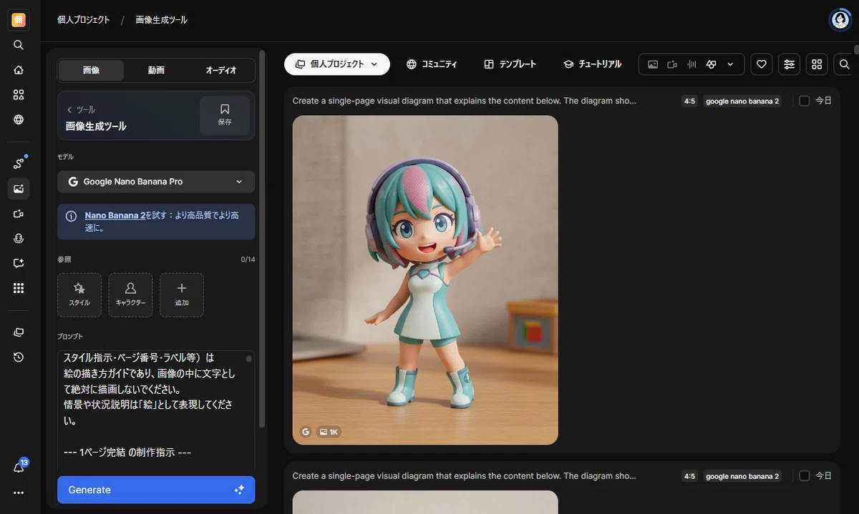Open the テンプレート tab
Viewport: 859px width, 514px height.
(x=510, y=64)
